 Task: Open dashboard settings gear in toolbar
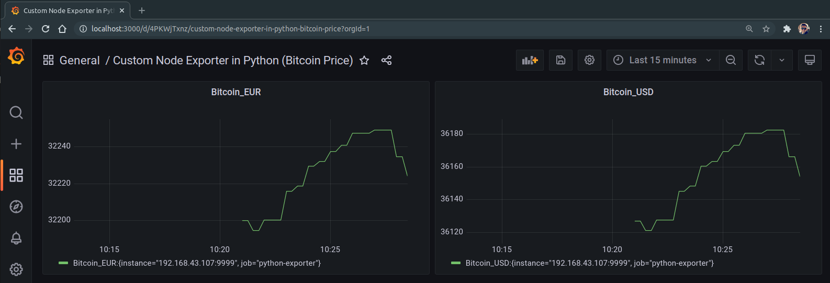tap(589, 60)
